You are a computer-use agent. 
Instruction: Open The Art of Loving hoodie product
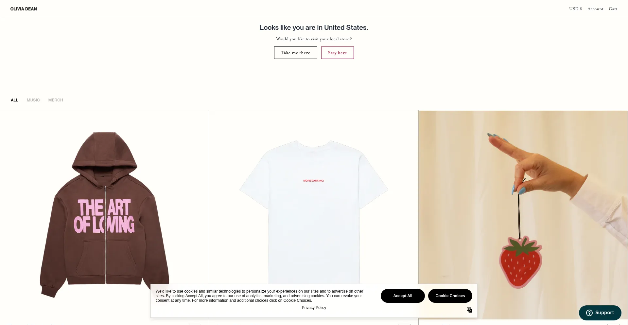105,214
